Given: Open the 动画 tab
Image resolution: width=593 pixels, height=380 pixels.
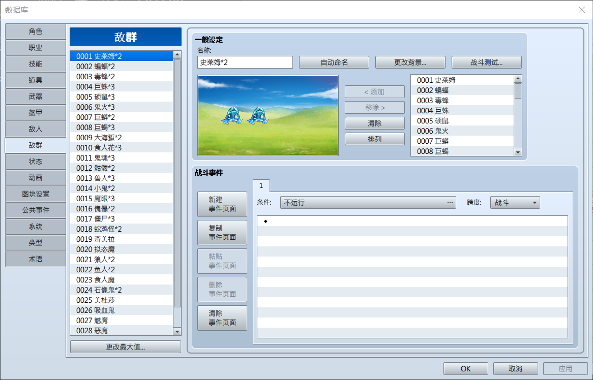Looking at the screenshot, I should click(x=36, y=177).
